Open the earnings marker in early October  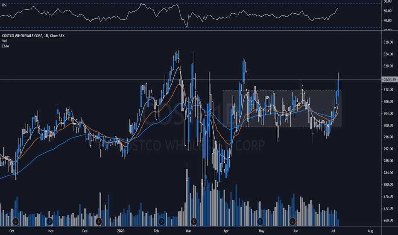(x=15, y=221)
